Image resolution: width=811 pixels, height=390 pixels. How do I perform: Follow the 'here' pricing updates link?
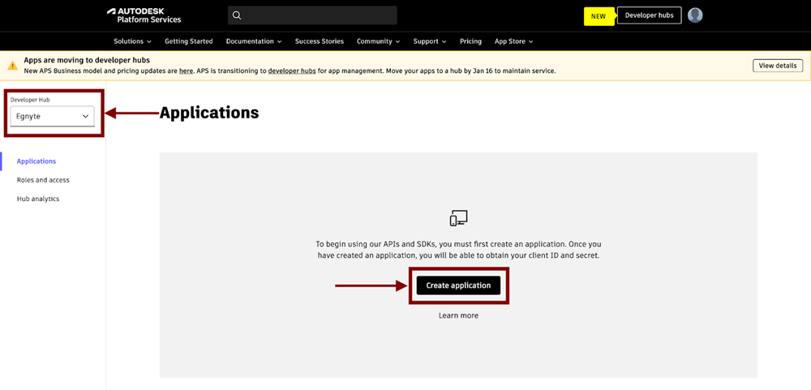coord(187,71)
